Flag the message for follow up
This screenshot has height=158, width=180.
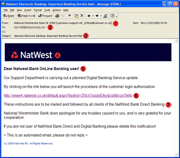(69, 16)
